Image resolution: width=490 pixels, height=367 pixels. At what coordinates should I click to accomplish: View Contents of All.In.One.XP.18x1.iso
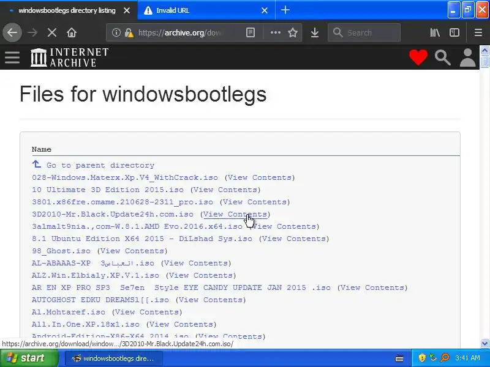(x=181, y=324)
